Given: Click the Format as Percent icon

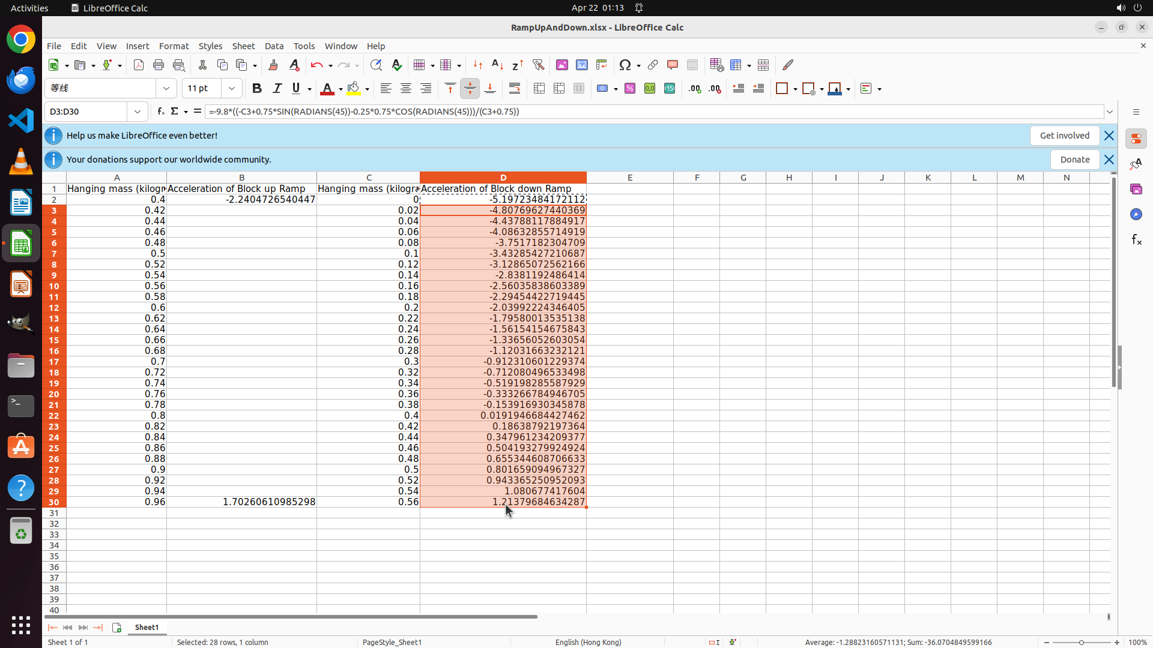Looking at the screenshot, I should [629, 89].
